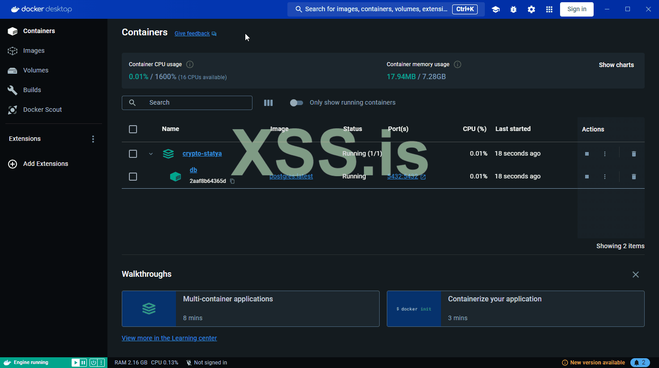Delete the crypto-statya stack
Viewport: 659px width, 368px height.
(x=634, y=154)
